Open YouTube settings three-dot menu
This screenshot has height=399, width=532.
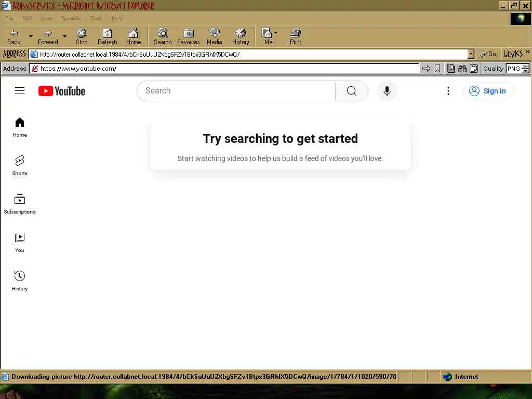(448, 90)
